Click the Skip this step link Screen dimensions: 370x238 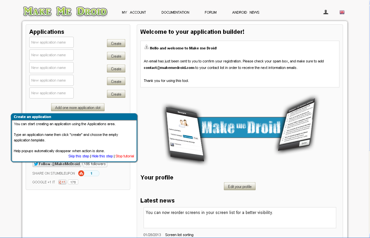[79, 156]
